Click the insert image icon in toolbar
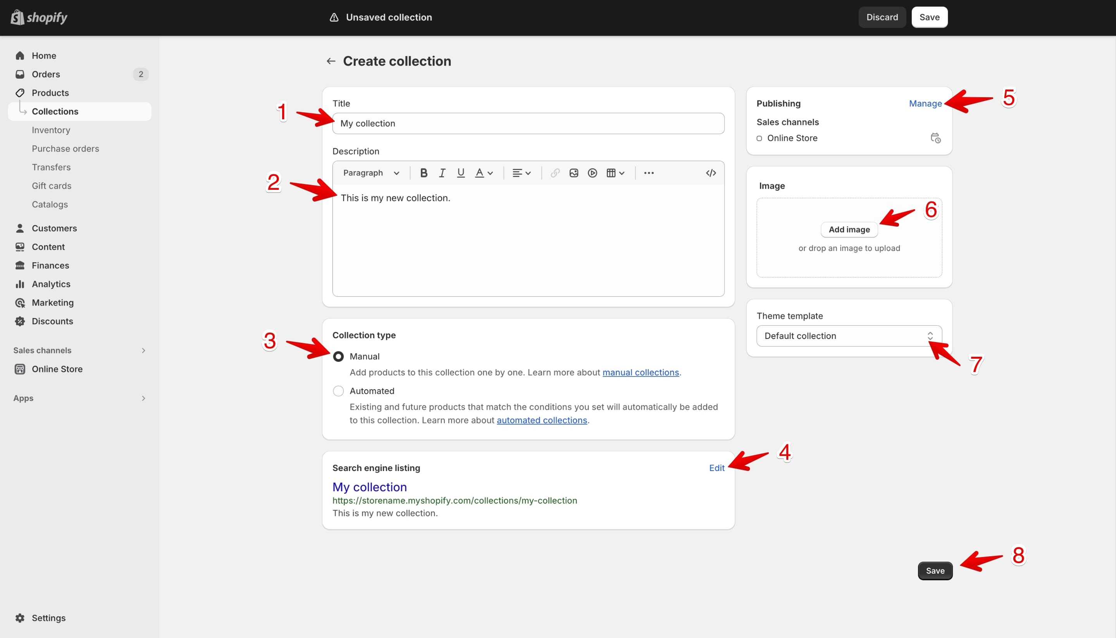Image resolution: width=1116 pixels, height=638 pixels. tap(574, 173)
